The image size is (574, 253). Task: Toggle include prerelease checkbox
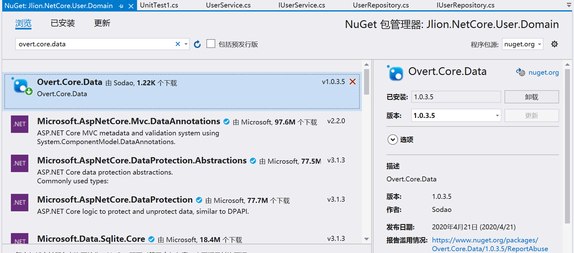click(x=211, y=44)
